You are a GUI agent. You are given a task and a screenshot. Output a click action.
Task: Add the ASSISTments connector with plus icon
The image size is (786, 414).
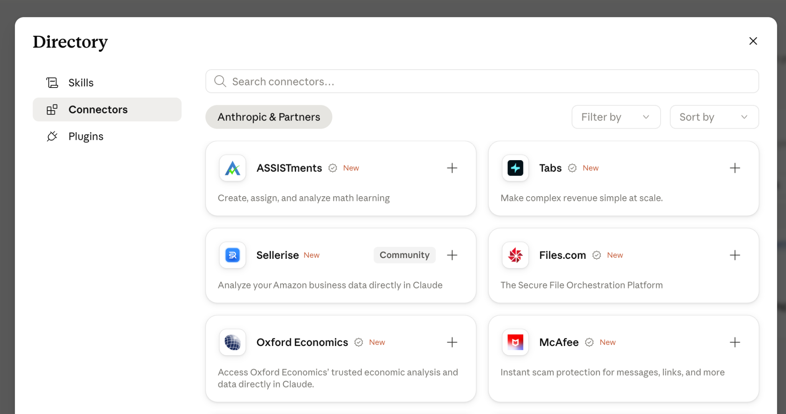[x=452, y=168]
